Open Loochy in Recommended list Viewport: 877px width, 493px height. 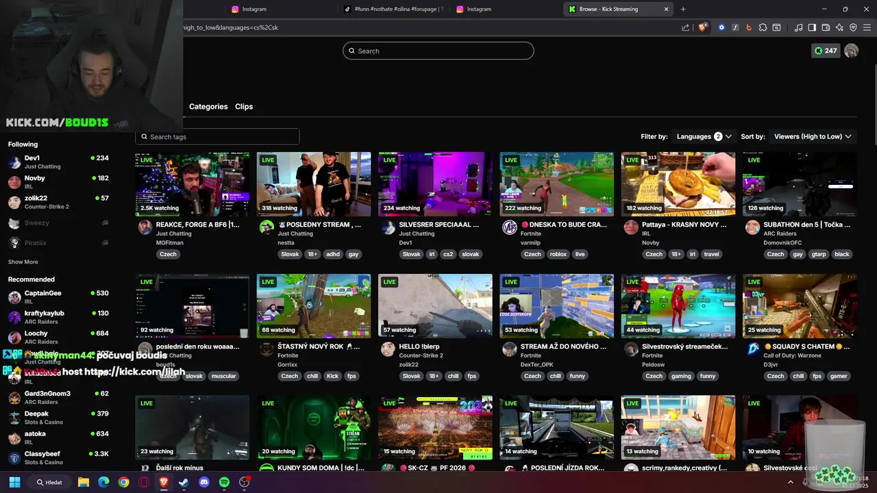pyautogui.click(x=59, y=337)
